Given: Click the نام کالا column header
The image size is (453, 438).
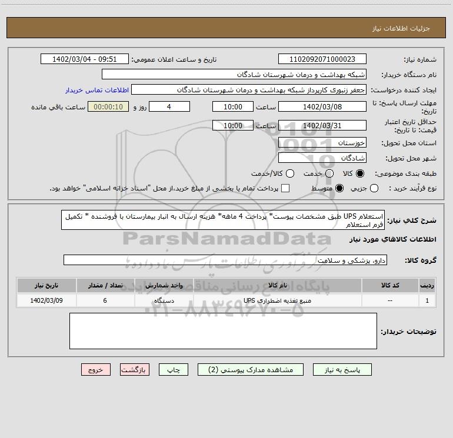Looking at the screenshot, I should coord(277,285).
